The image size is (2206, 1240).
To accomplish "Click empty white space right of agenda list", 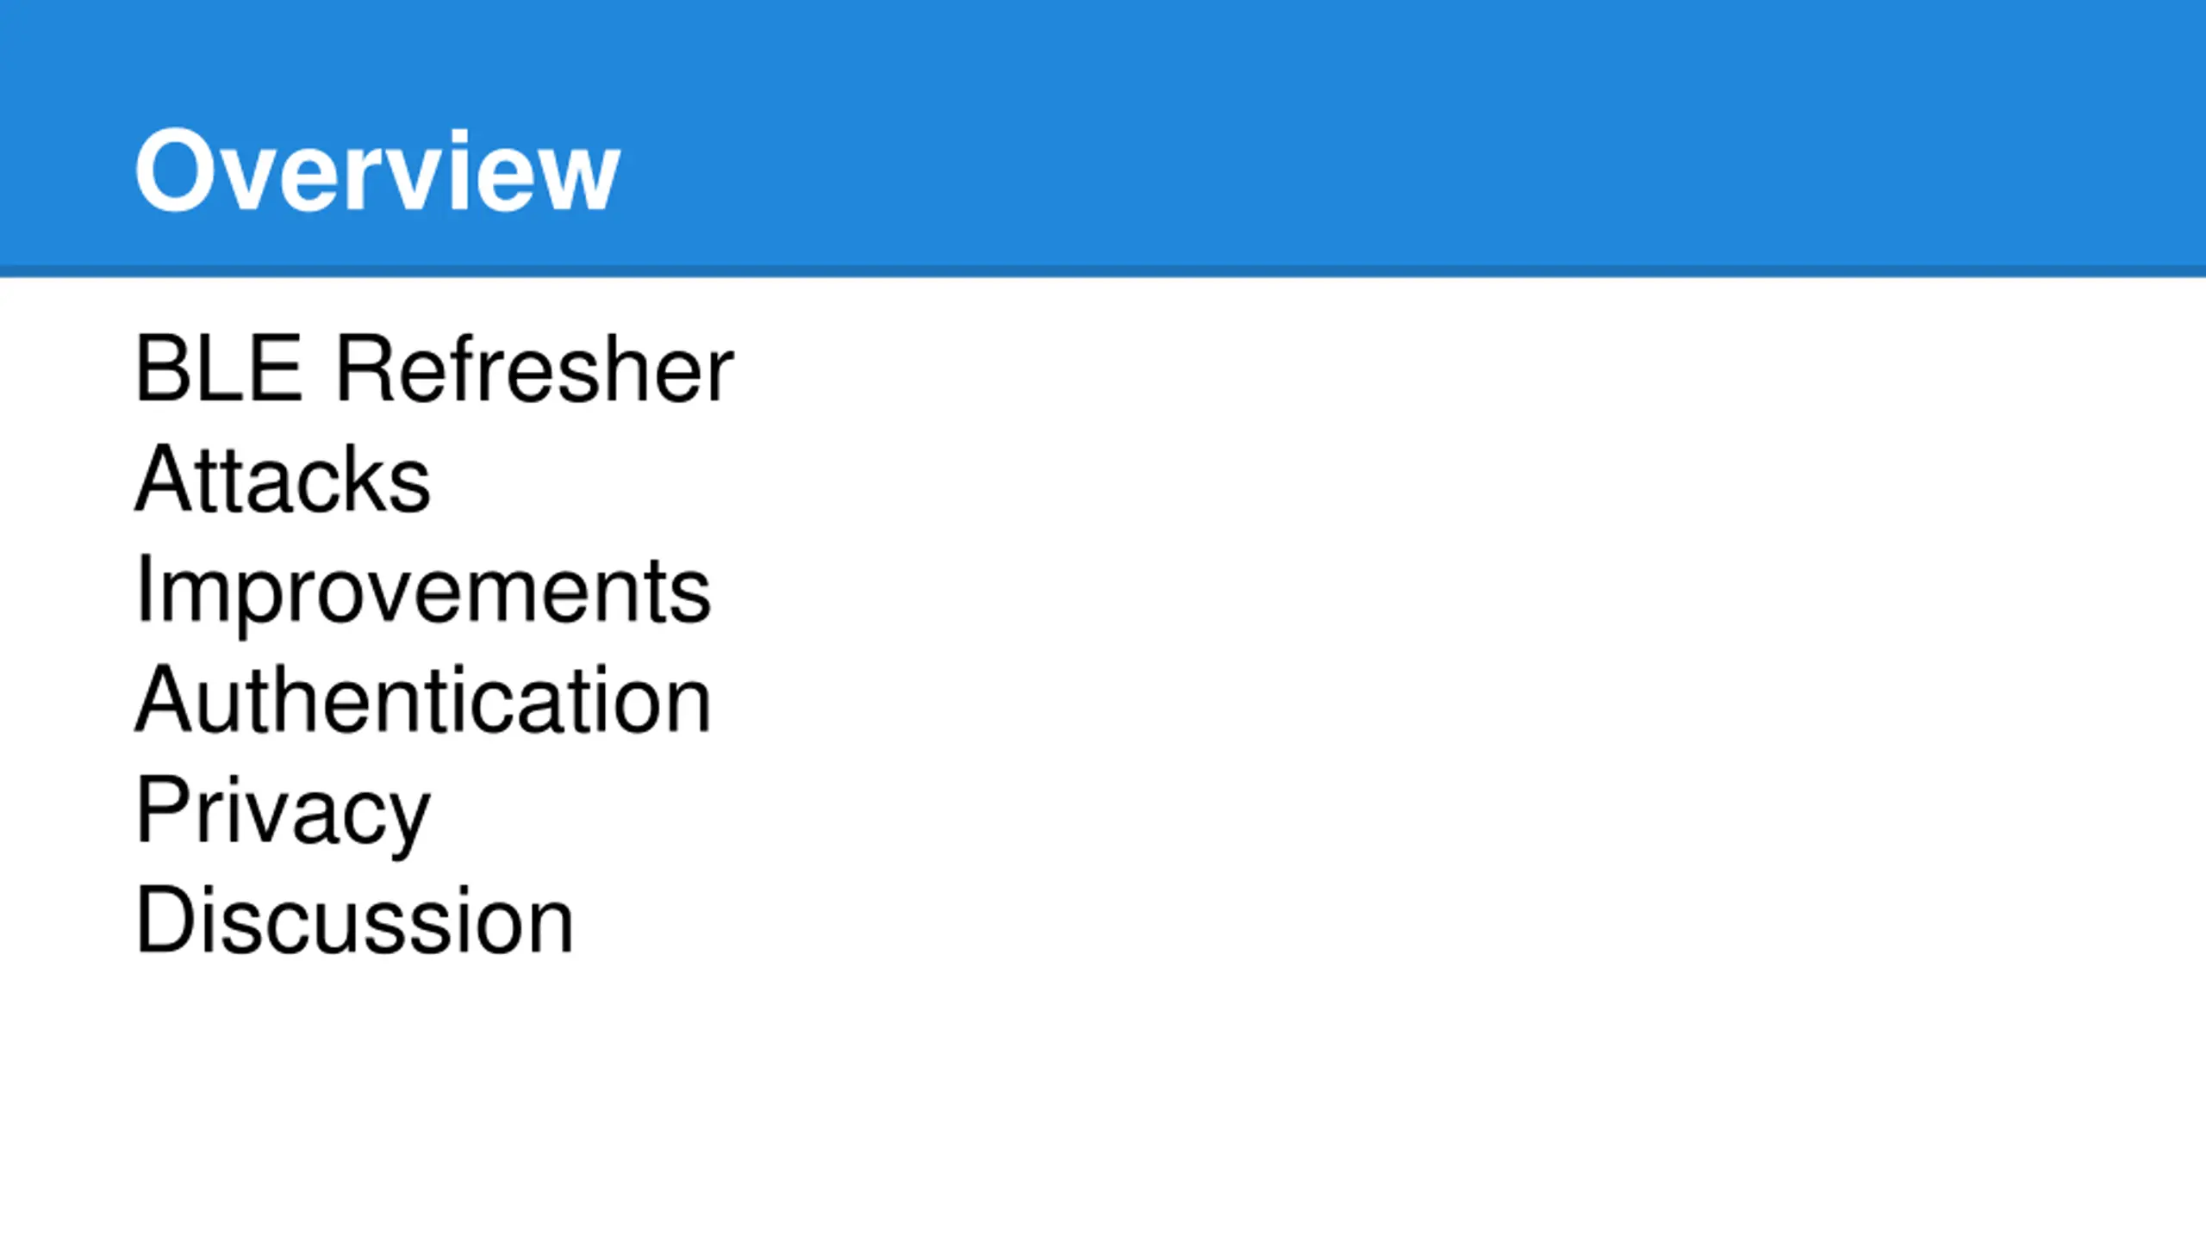I will click(x=1465, y=646).
